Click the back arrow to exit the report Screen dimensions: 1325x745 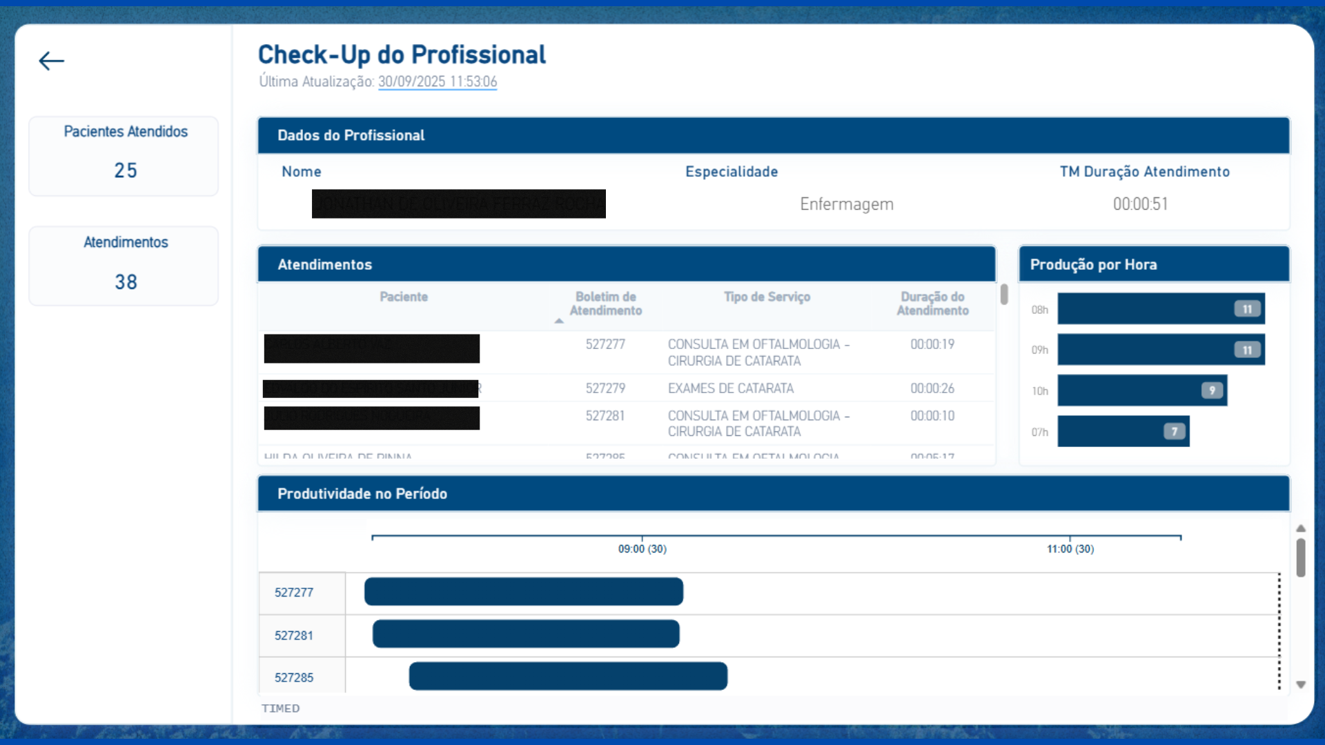point(51,61)
